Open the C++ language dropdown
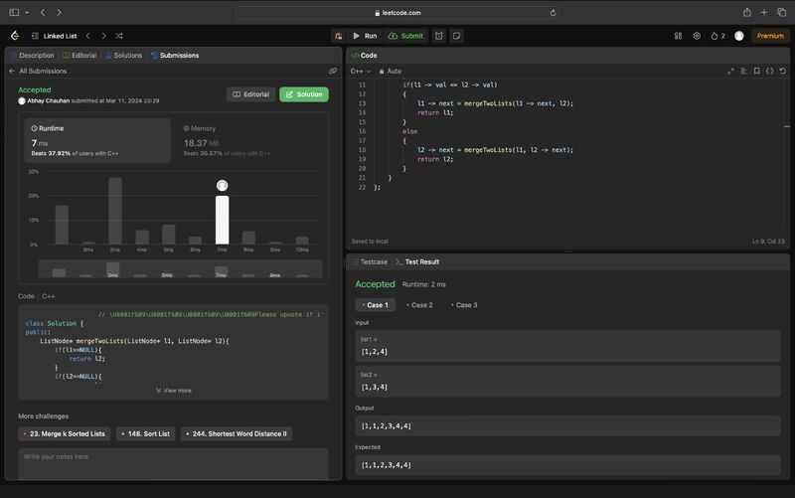Image resolution: width=795 pixels, height=498 pixels. [360, 72]
